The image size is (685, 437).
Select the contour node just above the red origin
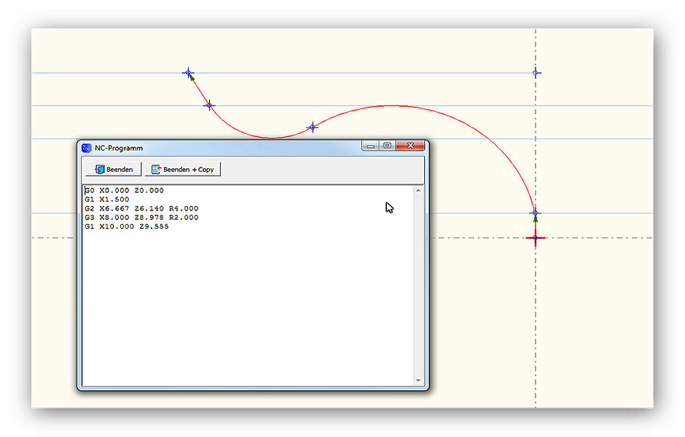tap(535, 213)
